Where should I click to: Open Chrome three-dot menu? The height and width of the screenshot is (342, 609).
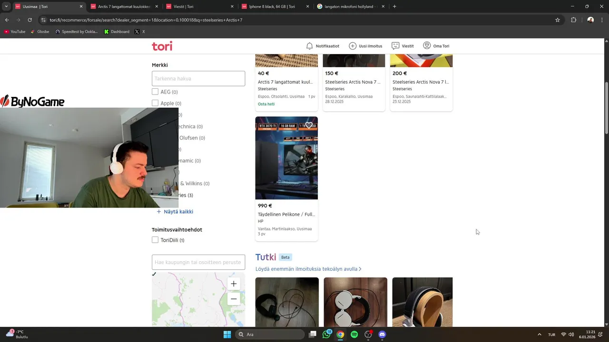602,20
